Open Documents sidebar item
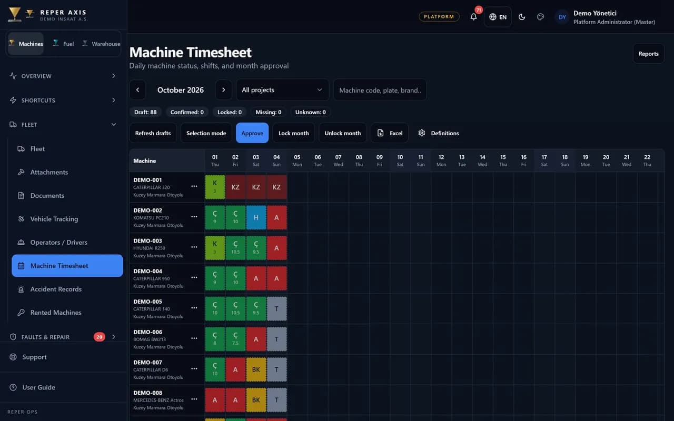Image resolution: width=674 pixels, height=421 pixels. 67,195
